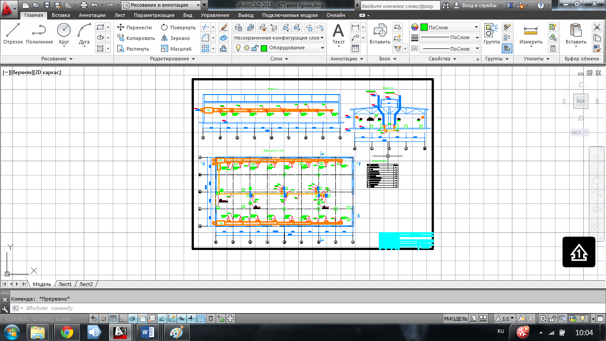Image resolution: width=606 pixels, height=341 pixels.
Task: Click the green ПоСлою color swatch in Свойства
Action: (x=424, y=27)
